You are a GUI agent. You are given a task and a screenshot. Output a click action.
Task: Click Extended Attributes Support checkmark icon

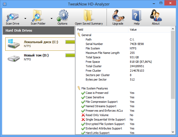83,128
